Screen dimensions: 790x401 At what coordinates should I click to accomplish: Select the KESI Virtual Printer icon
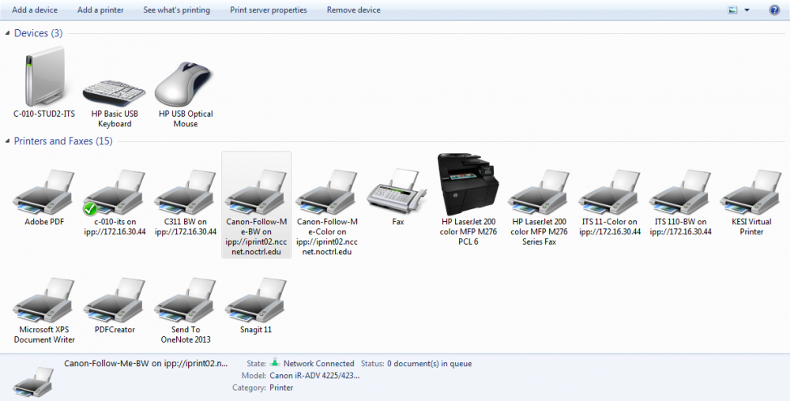pos(751,192)
